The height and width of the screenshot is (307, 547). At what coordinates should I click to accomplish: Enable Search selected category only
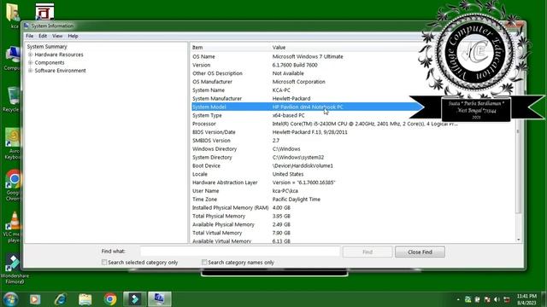click(x=104, y=262)
